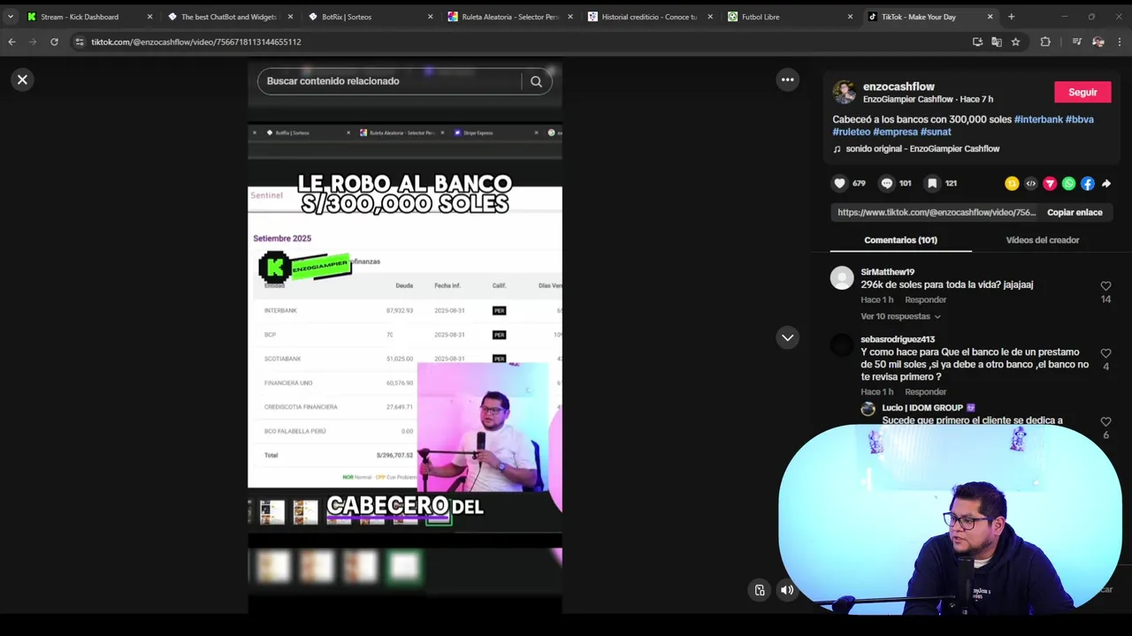
Task: Open #empresa hashtag
Action: tap(894, 132)
